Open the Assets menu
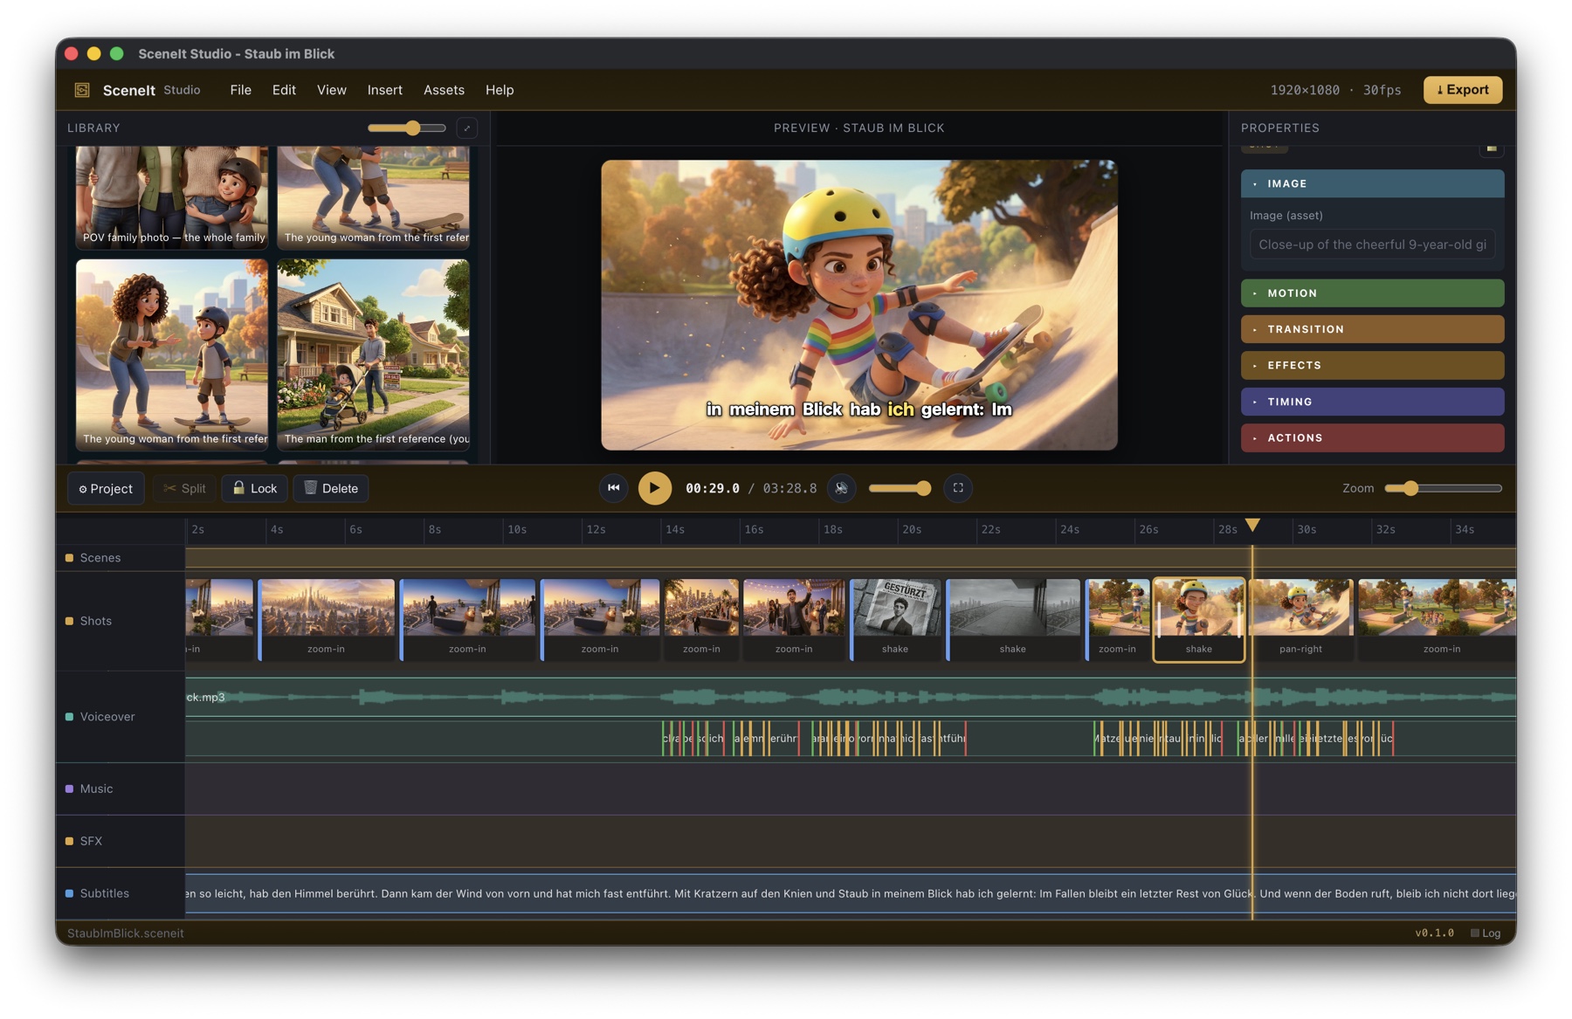 [x=444, y=90]
